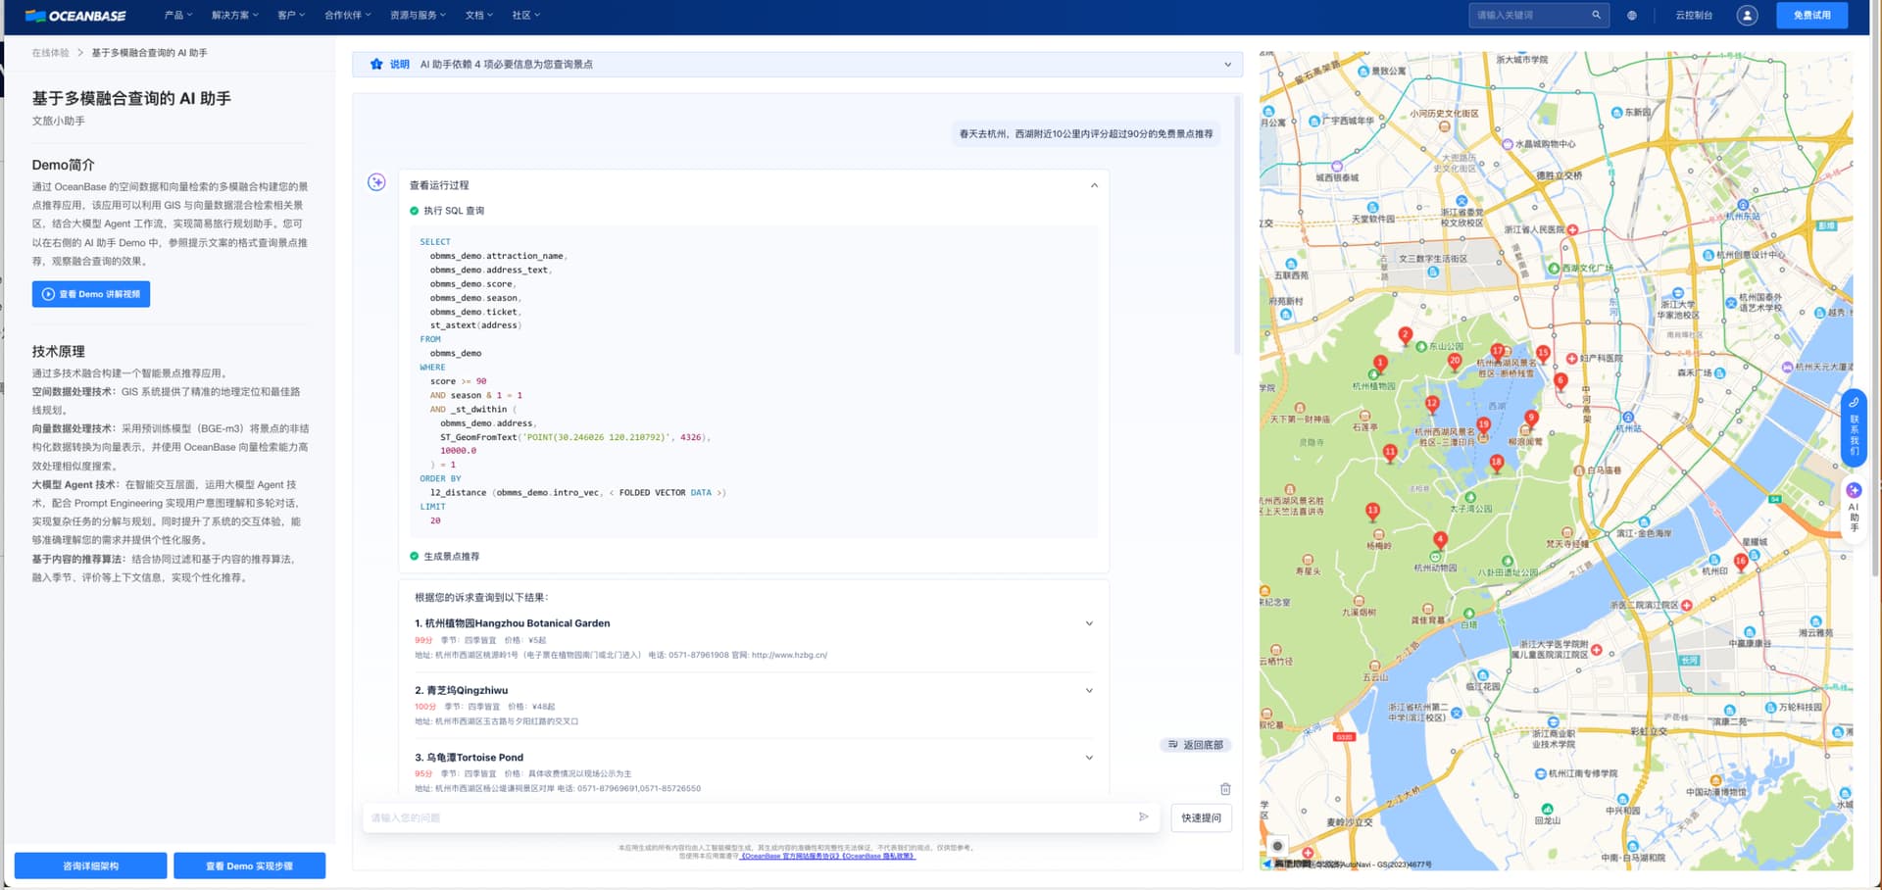Click the AI assistant sparkle avatar in chat
The image size is (1882, 890).
[x=376, y=182]
